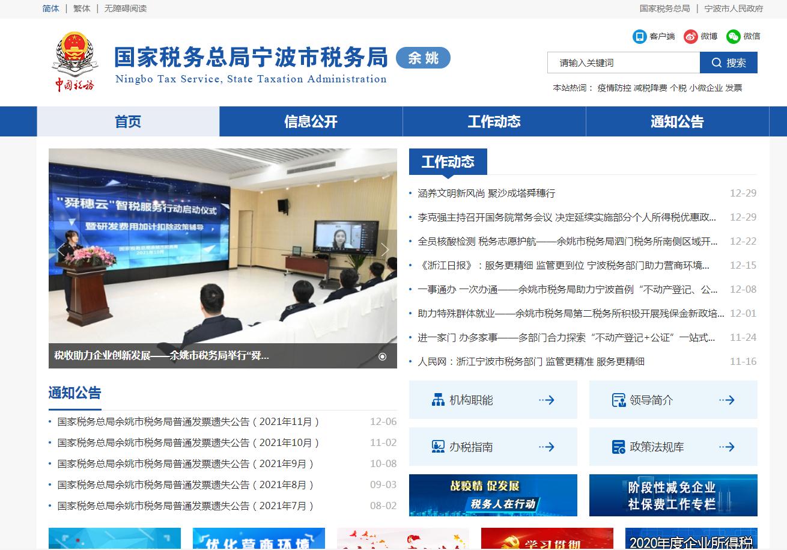Select the carousel indicator dot

tap(382, 356)
